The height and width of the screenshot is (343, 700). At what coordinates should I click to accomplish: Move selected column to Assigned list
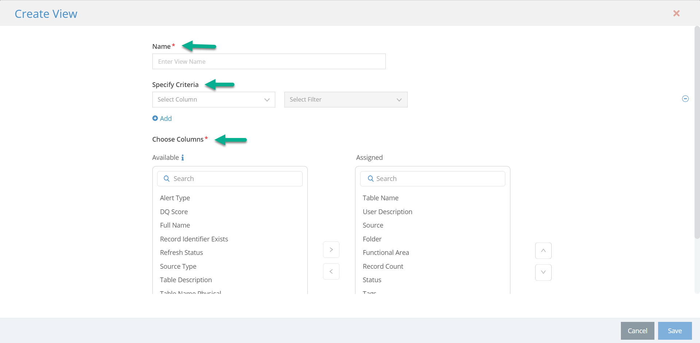point(331,250)
